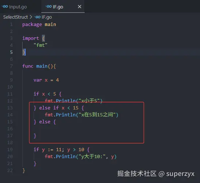Click line number 7 in gutter
This screenshot has height=183, width=200.
pyautogui.click(x=11, y=66)
